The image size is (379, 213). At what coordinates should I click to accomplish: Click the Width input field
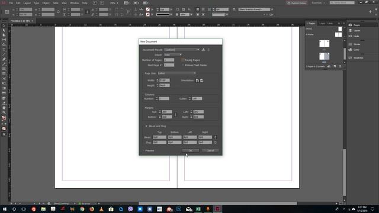(165, 80)
